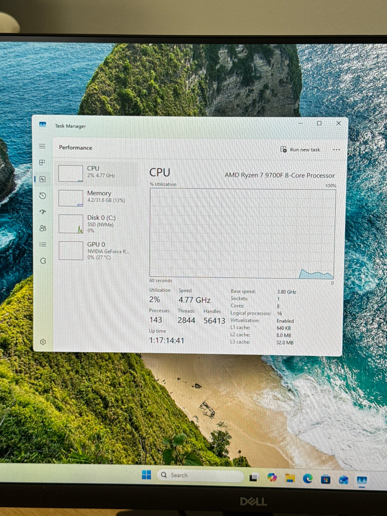Click the processor name 'AMD Ryzen 7 9700F 8-Core Processor'

pos(280,175)
